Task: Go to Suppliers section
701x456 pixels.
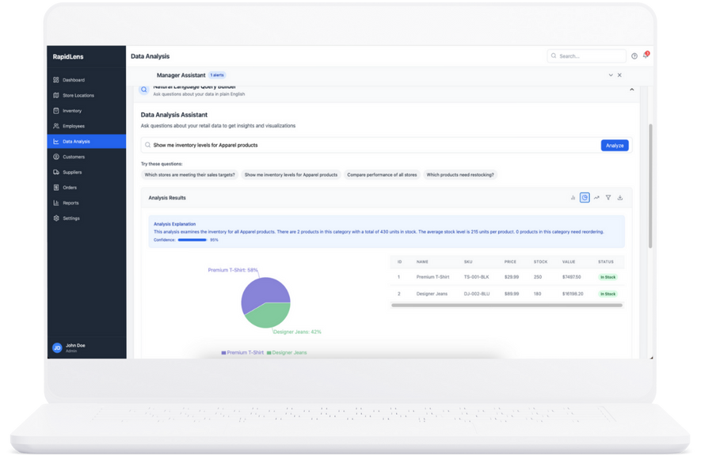Action: 86,172
